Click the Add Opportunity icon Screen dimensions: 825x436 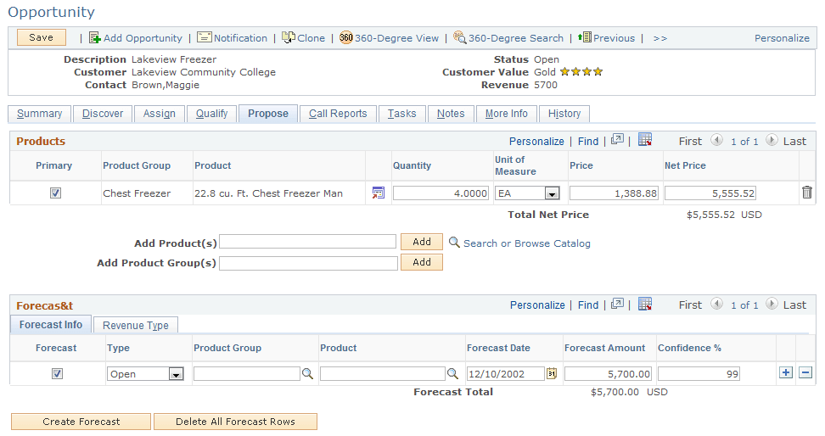(x=95, y=38)
